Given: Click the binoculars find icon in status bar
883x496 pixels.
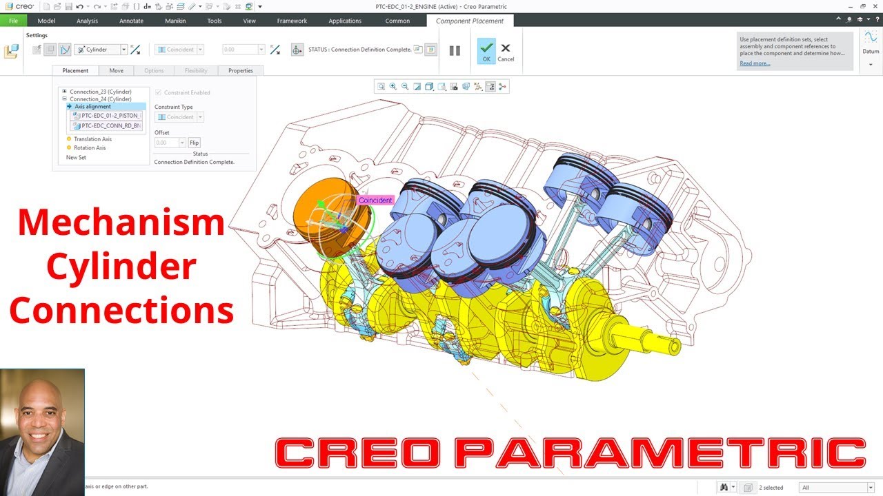Looking at the screenshot, I should click(x=724, y=487).
